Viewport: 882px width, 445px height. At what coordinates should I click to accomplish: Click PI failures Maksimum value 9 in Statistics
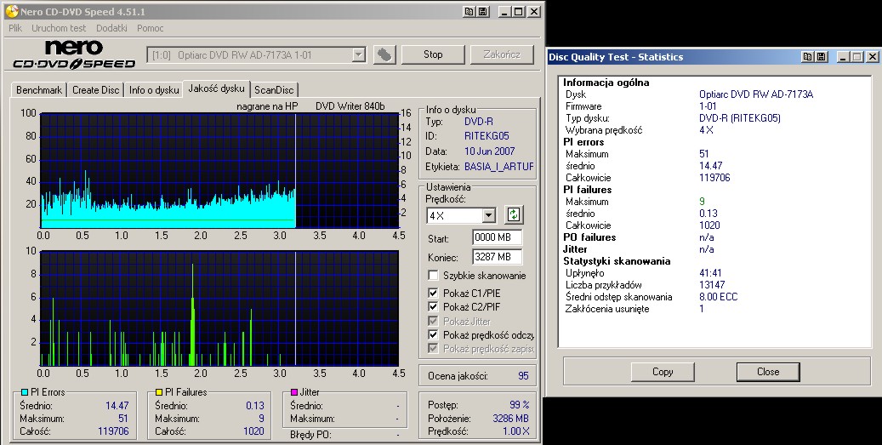702,202
